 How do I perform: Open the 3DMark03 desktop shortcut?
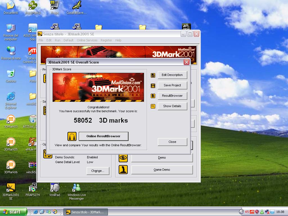pos(11,121)
